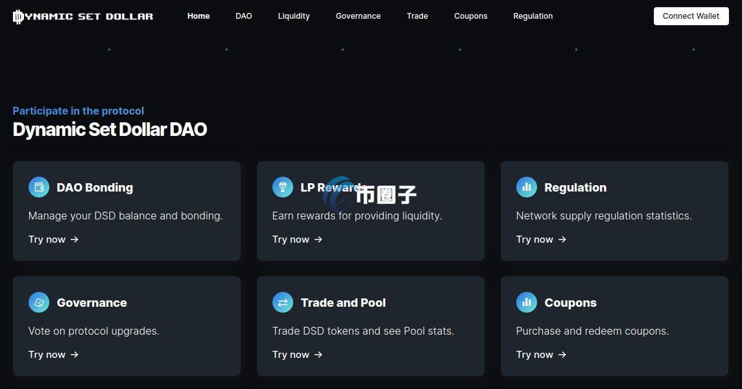Open Coupons from the navbar
Screen dimensions: 742x389
coord(471,16)
